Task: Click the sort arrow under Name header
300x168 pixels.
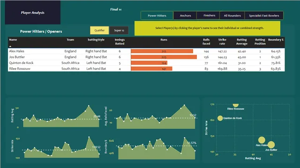Action: coord(10,46)
